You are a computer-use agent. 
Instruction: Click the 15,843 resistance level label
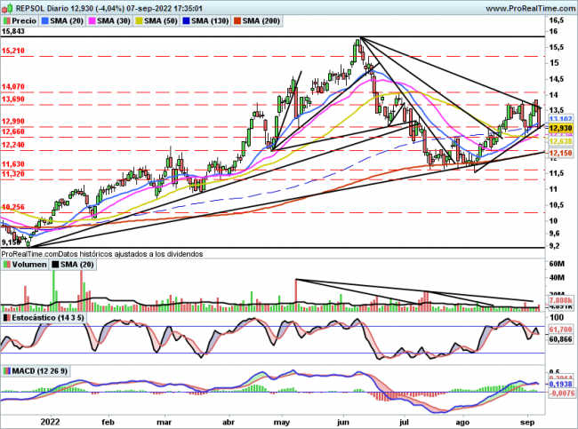point(13,32)
